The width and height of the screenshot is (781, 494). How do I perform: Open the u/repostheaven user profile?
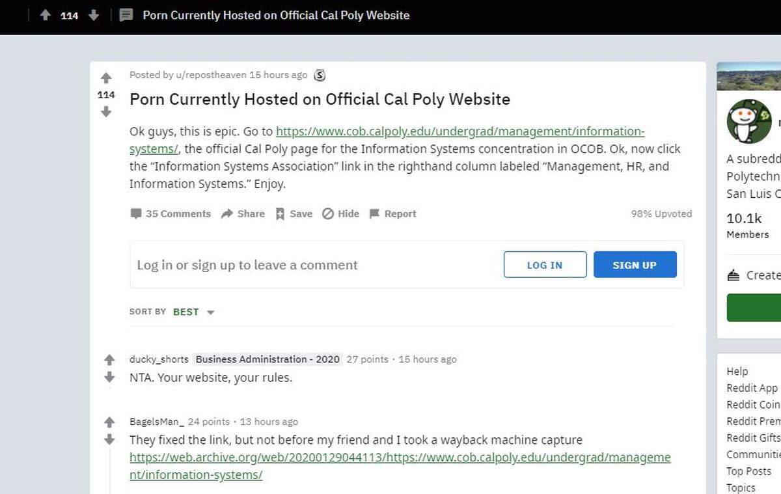(x=211, y=75)
